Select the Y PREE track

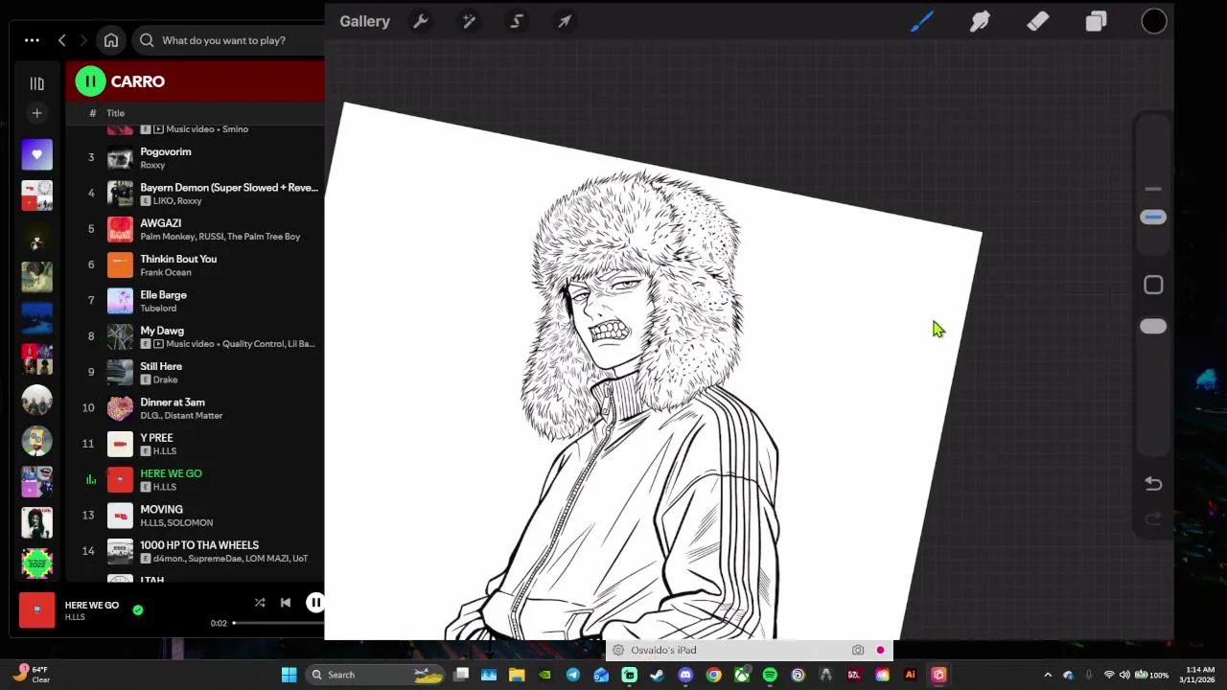[x=196, y=444]
